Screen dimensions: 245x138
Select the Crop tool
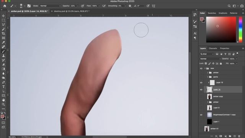[3, 33]
